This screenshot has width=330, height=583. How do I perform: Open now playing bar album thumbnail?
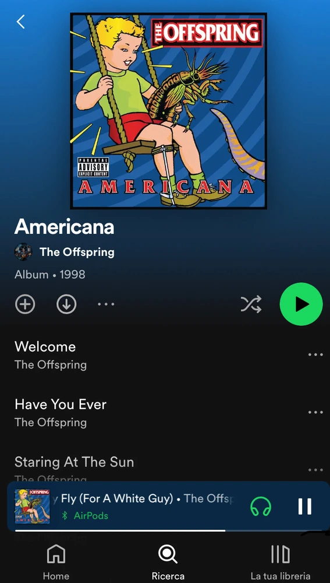tap(32, 506)
